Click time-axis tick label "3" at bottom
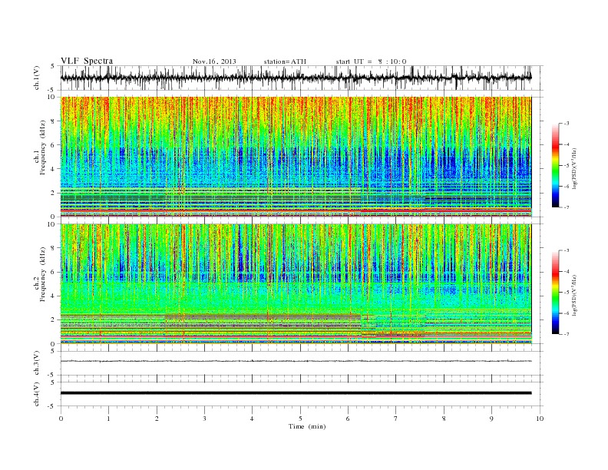This screenshot has width=608, height=470. pyautogui.click(x=205, y=419)
